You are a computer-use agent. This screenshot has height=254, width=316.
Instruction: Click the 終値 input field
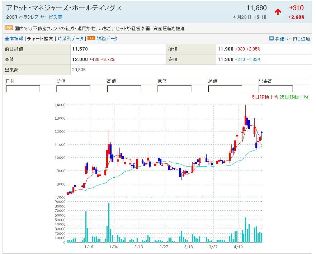click(x=225, y=89)
